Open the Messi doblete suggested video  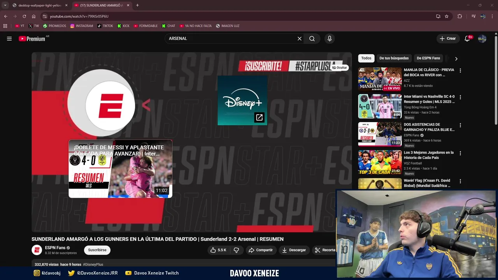pos(120,169)
